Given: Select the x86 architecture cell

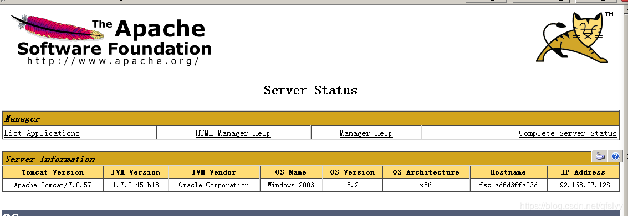Looking at the screenshot, I should point(426,185).
